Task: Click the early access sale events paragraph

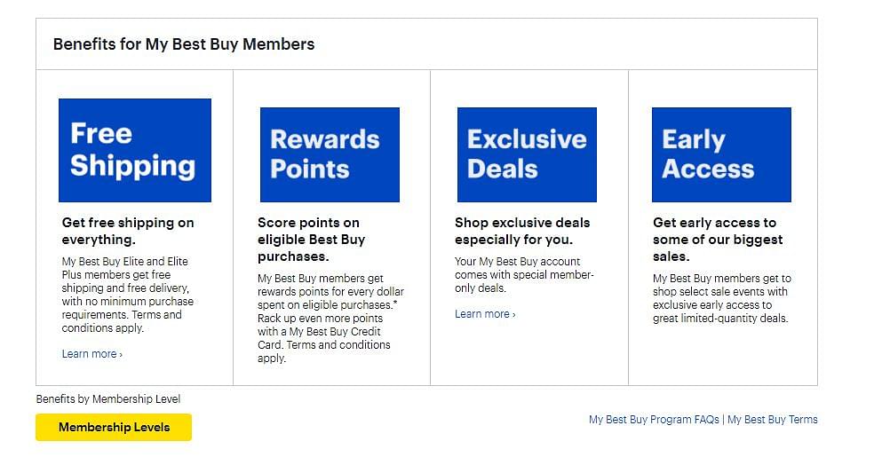Action: pyautogui.click(x=722, y=298)
